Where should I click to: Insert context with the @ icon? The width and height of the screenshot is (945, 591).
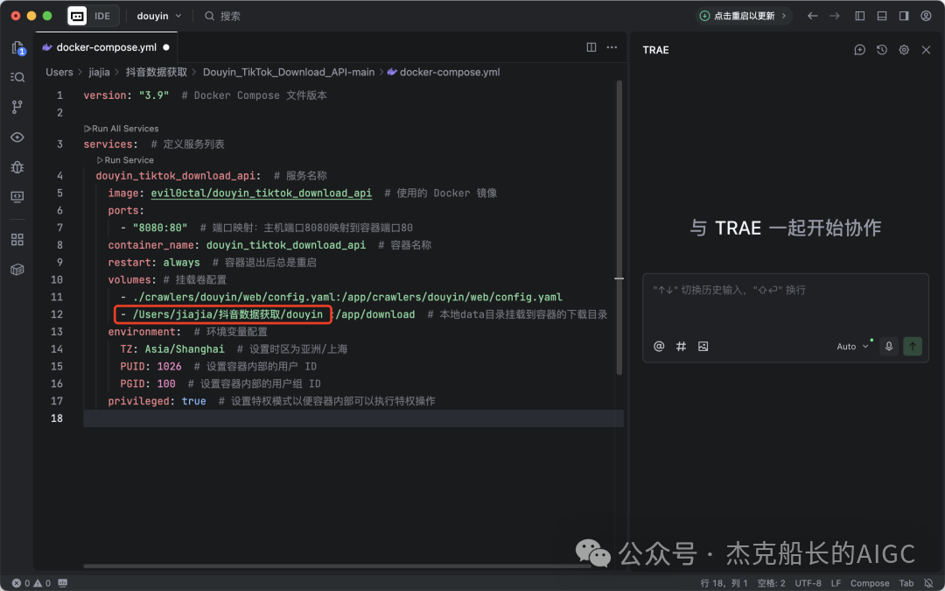coord(659,346)
